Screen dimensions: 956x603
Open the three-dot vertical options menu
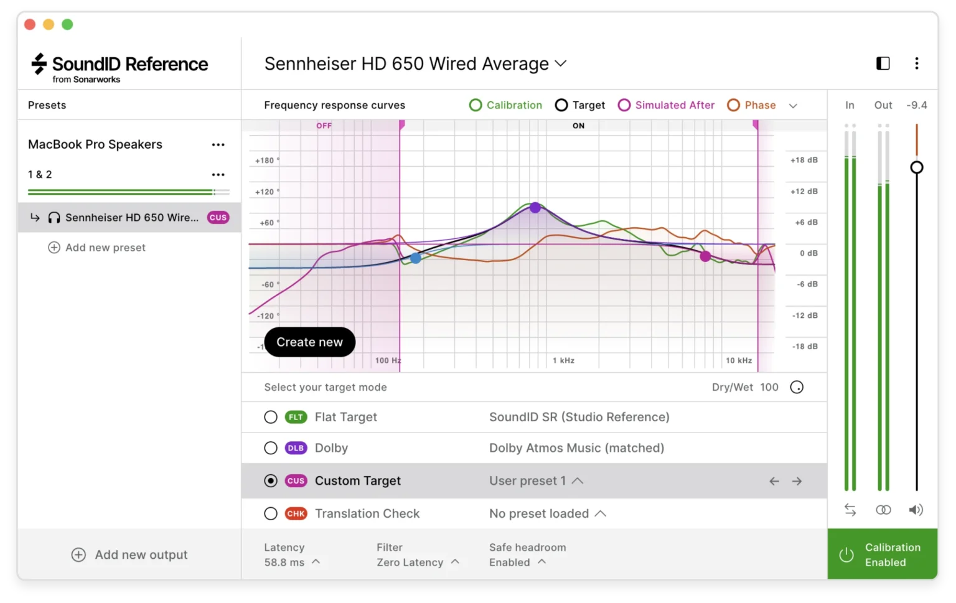[916, 63]
